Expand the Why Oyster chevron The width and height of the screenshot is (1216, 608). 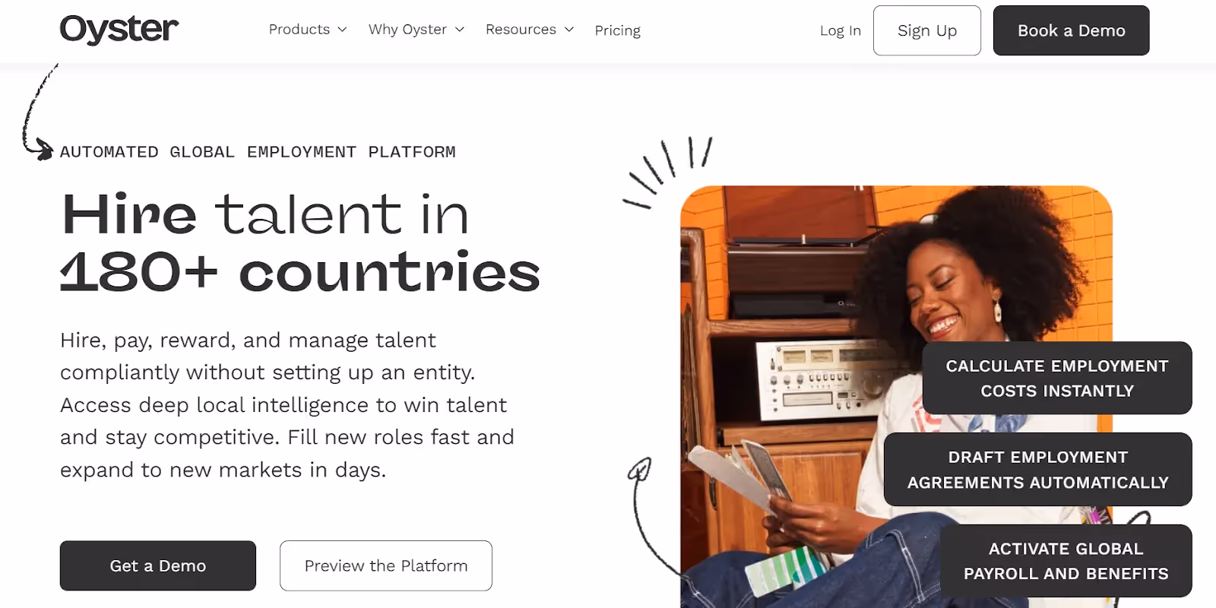(459, 30)
